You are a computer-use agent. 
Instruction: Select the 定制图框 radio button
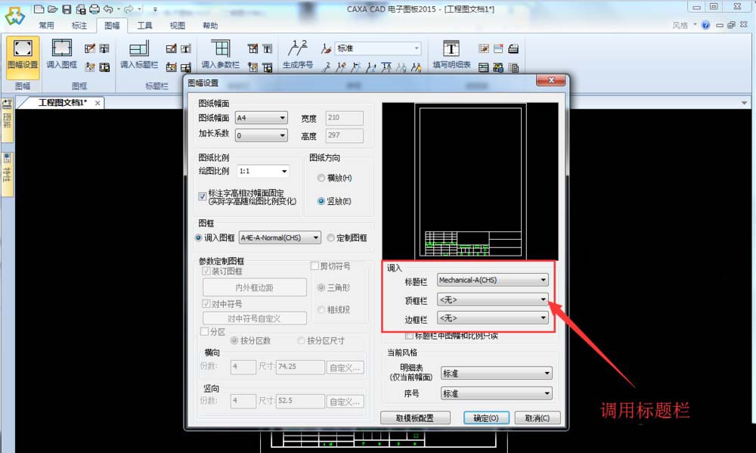pyautogui.click(x=331, y=237)
